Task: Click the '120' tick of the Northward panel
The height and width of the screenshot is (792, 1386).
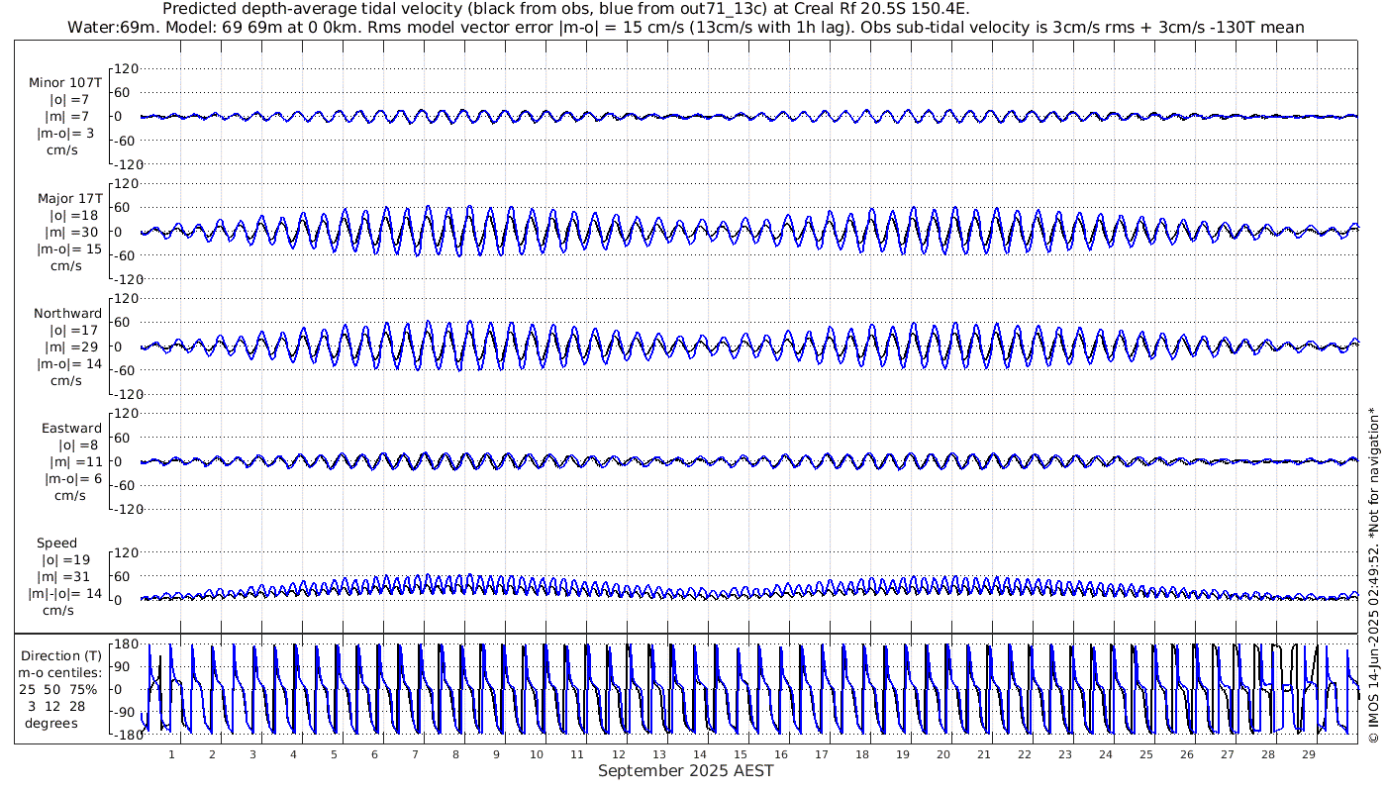Action: click(126, 298)
